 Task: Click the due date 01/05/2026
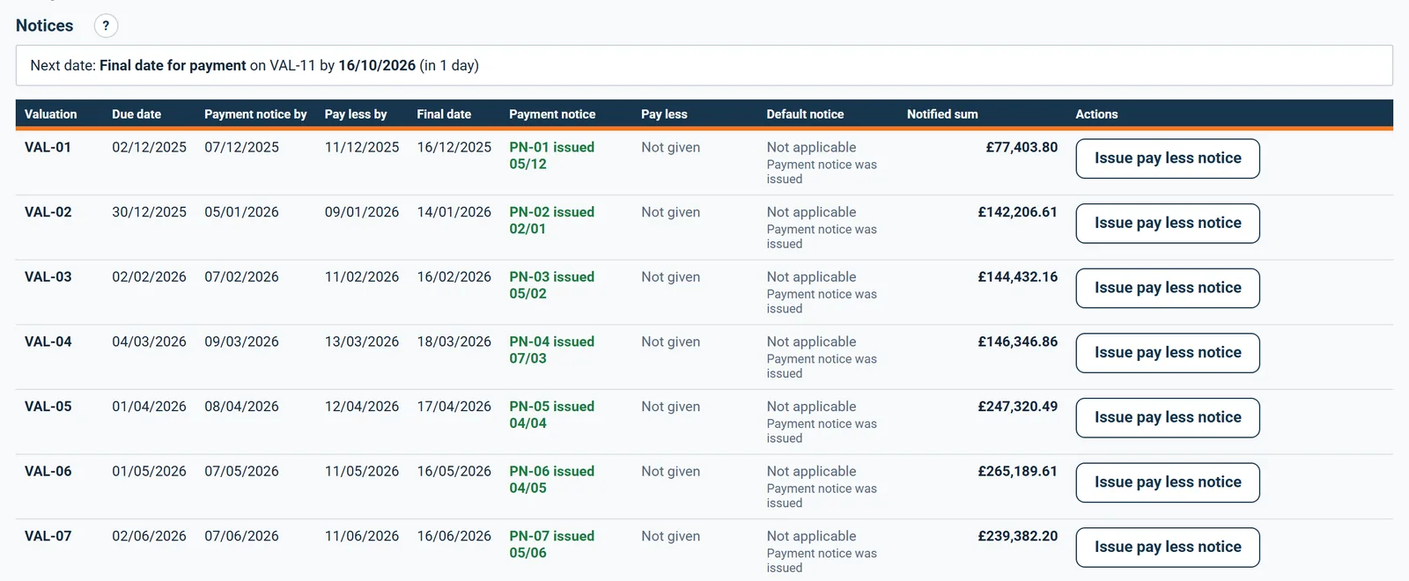point(149,471)
